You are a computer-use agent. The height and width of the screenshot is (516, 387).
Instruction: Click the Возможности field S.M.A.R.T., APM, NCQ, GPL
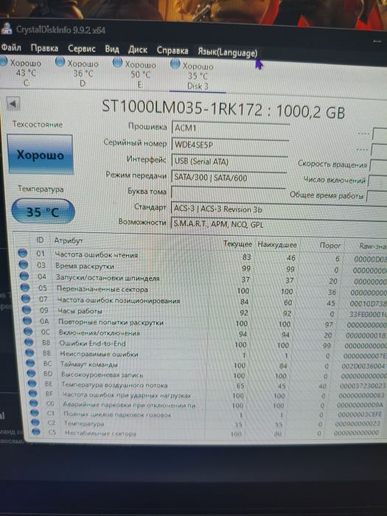click(279, 224)
